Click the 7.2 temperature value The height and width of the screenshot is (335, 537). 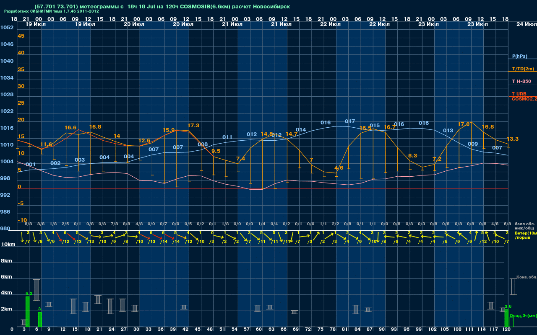point(437,159)
